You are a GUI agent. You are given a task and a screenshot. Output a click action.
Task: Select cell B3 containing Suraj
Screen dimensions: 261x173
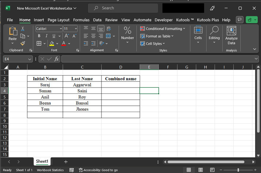(45, 85)
